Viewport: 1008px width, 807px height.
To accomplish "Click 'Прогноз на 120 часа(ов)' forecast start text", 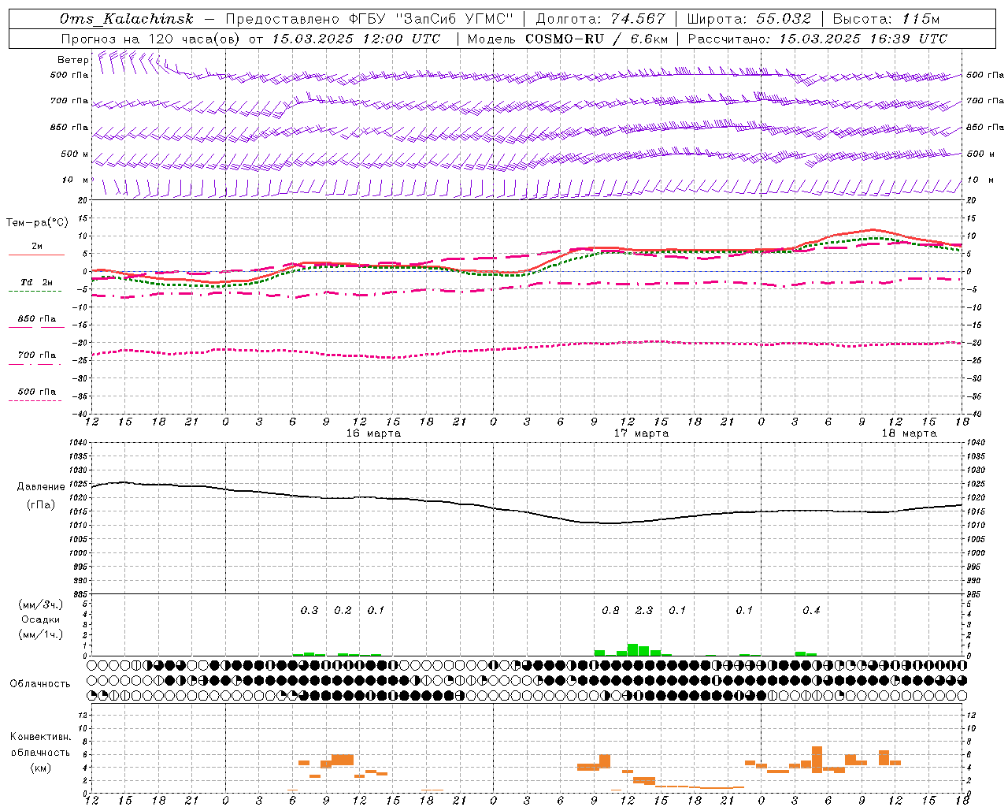I will 151,39.
